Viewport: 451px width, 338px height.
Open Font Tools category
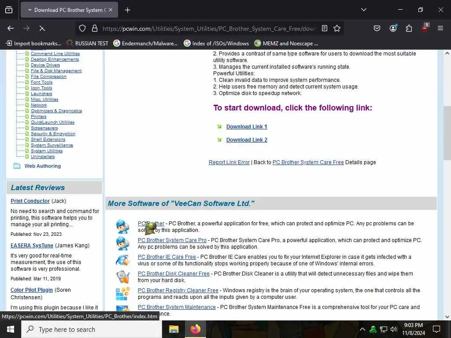click(42, 82)
